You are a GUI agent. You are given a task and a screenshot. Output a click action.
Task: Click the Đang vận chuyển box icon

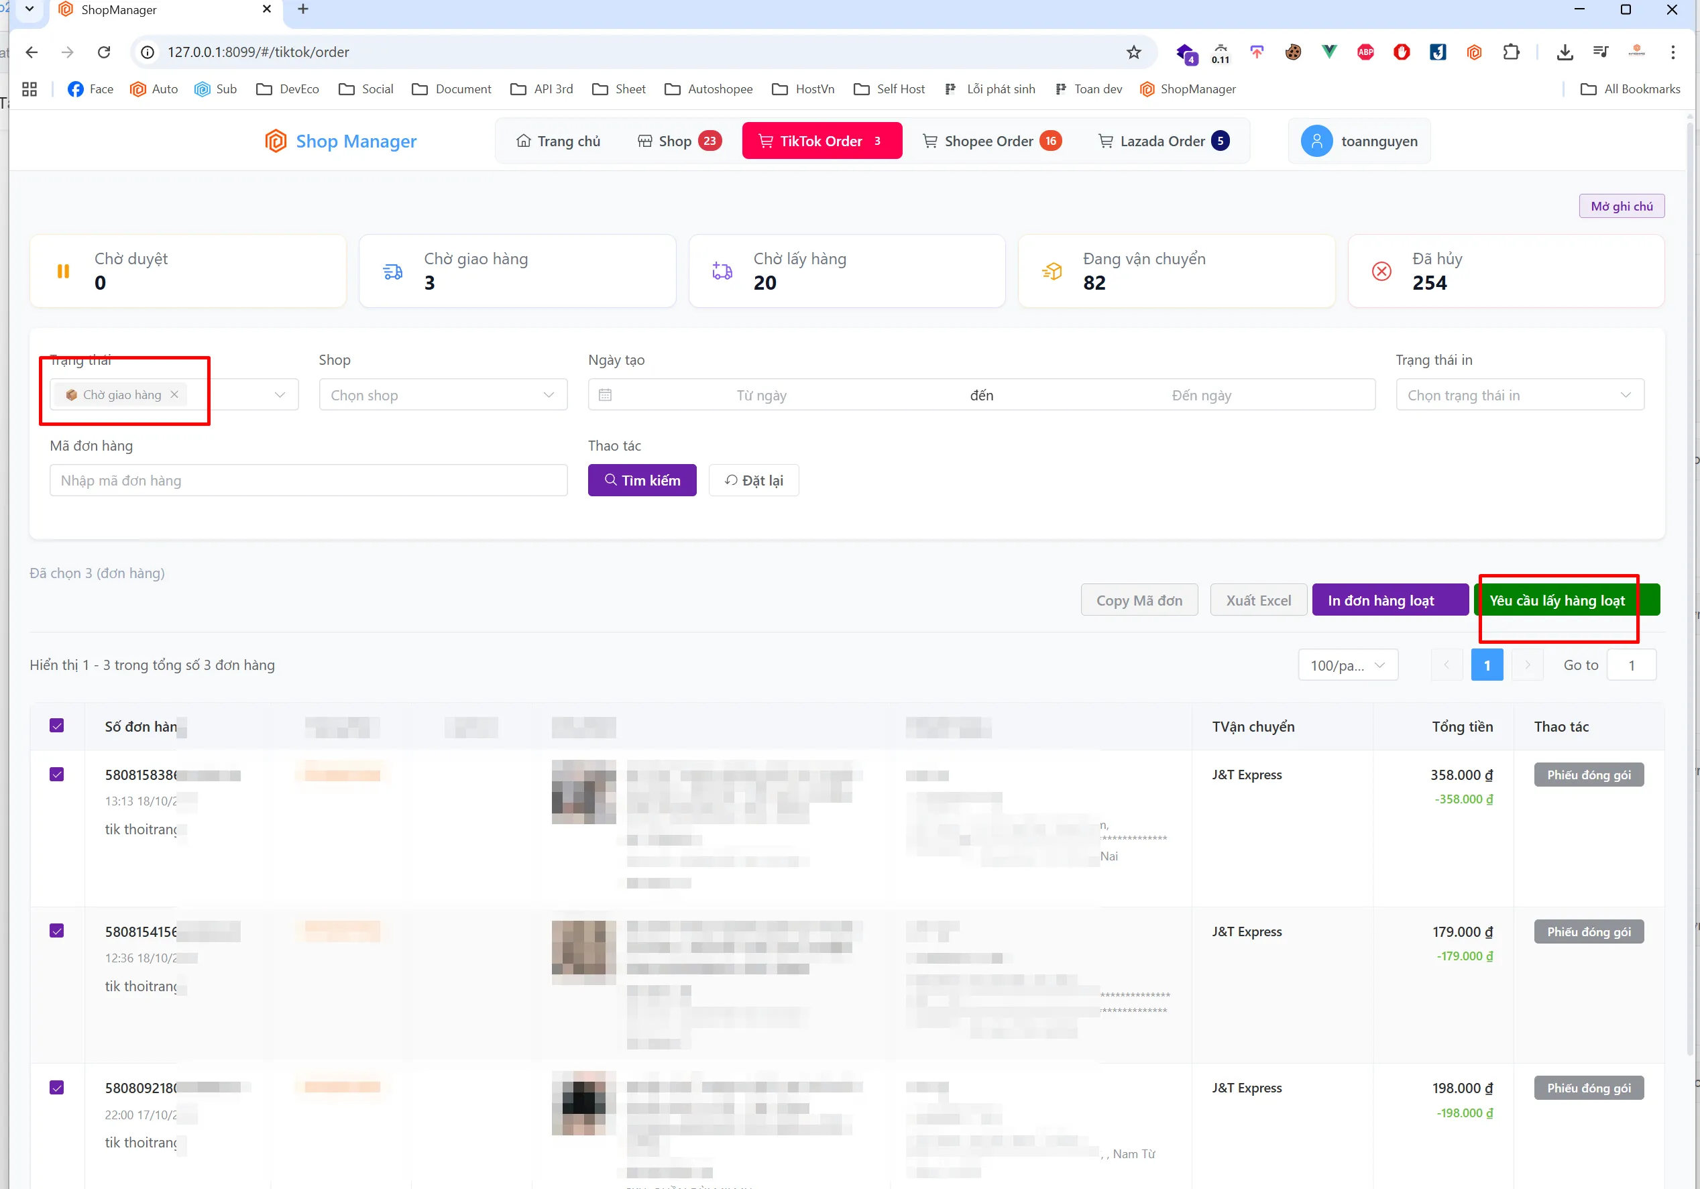[1052, 272]
